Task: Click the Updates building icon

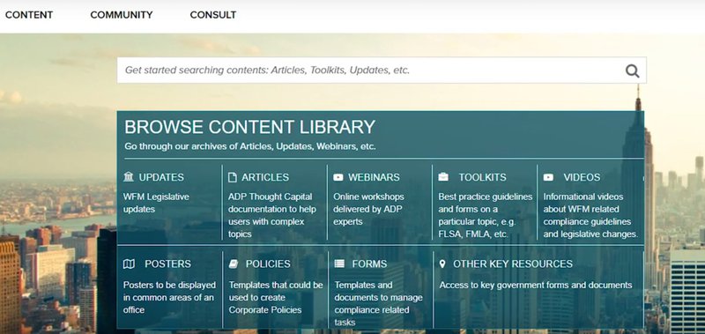Action: point(129,177)
